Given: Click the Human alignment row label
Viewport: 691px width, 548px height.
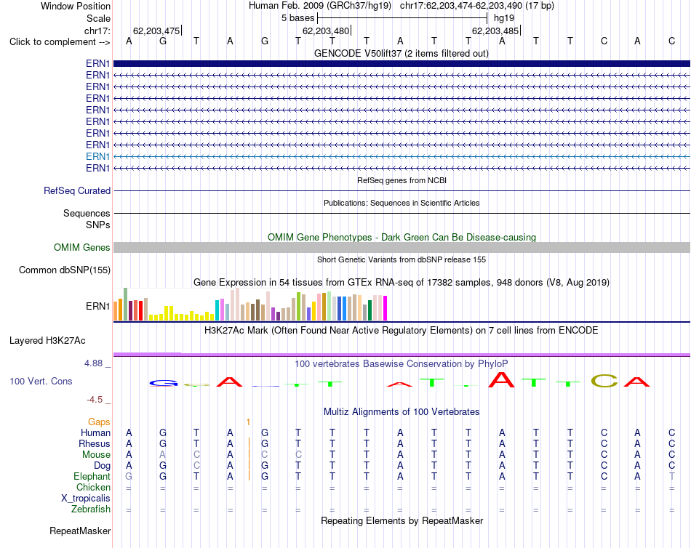Looking at the screenshot, I should [x=95, y=433].
